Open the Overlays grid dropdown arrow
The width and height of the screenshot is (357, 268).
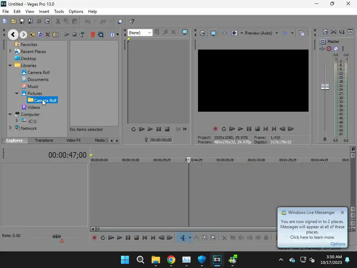coord(293,33)
